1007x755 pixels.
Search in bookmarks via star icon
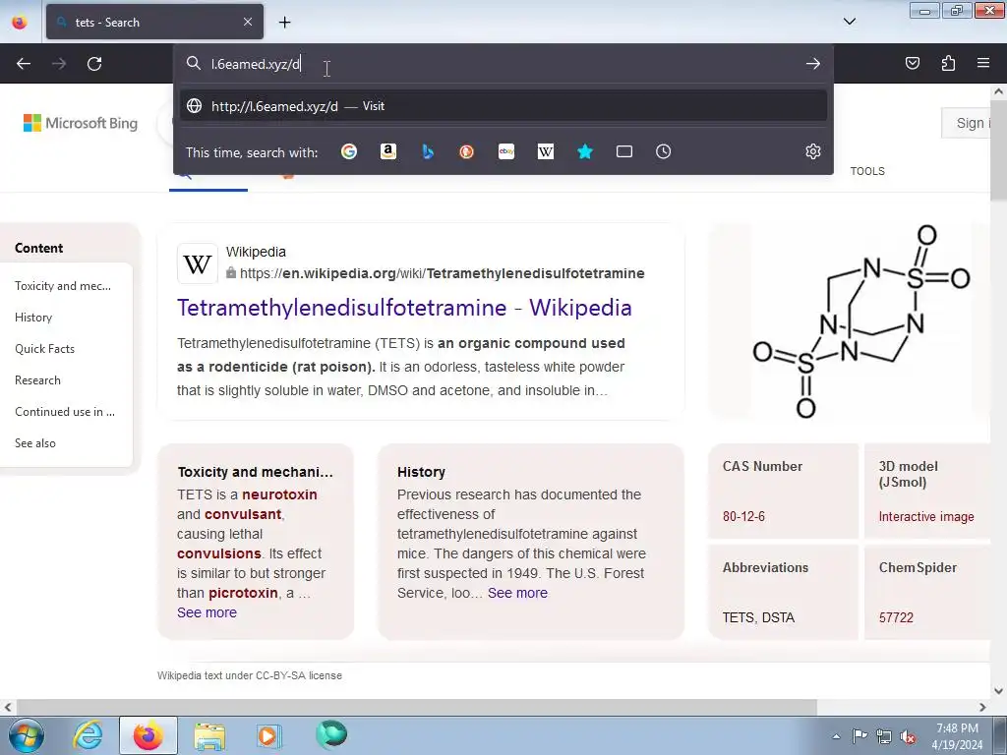point(585,151)
